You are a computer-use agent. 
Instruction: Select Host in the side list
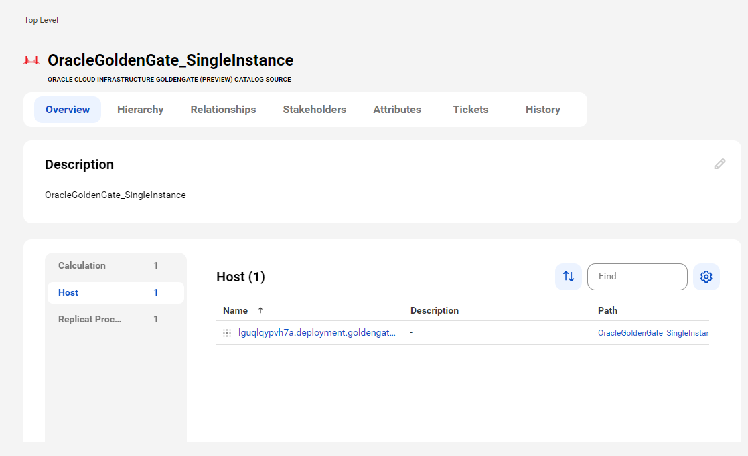point(115,293)
